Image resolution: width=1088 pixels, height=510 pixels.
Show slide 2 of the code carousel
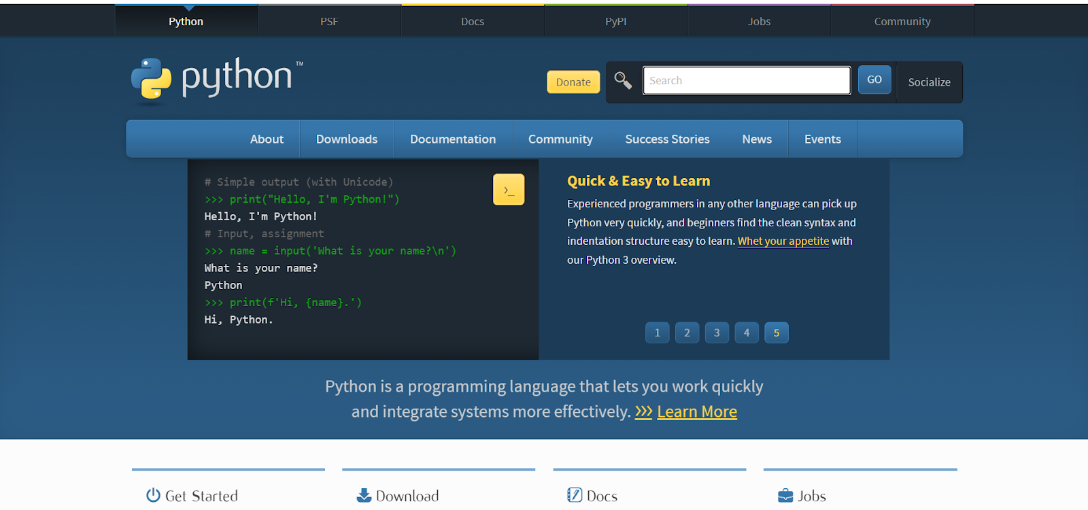click(x=687, y=333)
